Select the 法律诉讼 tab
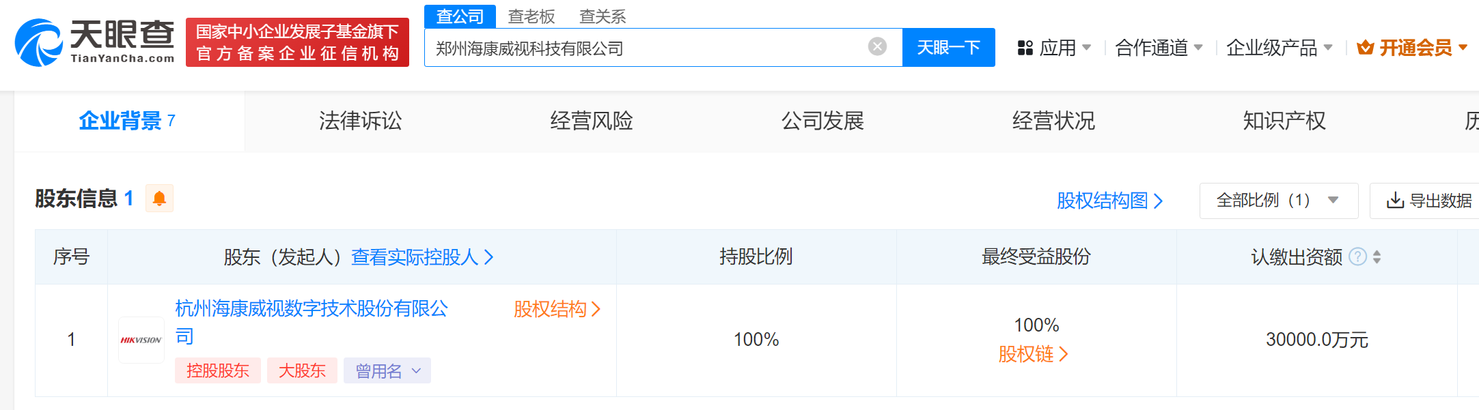 tap(360, 121)
